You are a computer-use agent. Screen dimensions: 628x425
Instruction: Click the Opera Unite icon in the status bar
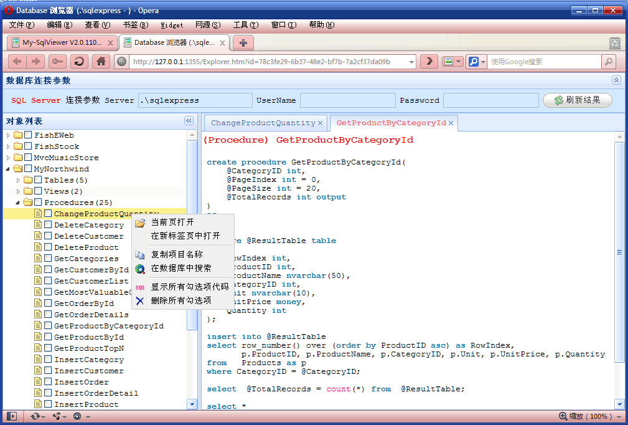57,416
